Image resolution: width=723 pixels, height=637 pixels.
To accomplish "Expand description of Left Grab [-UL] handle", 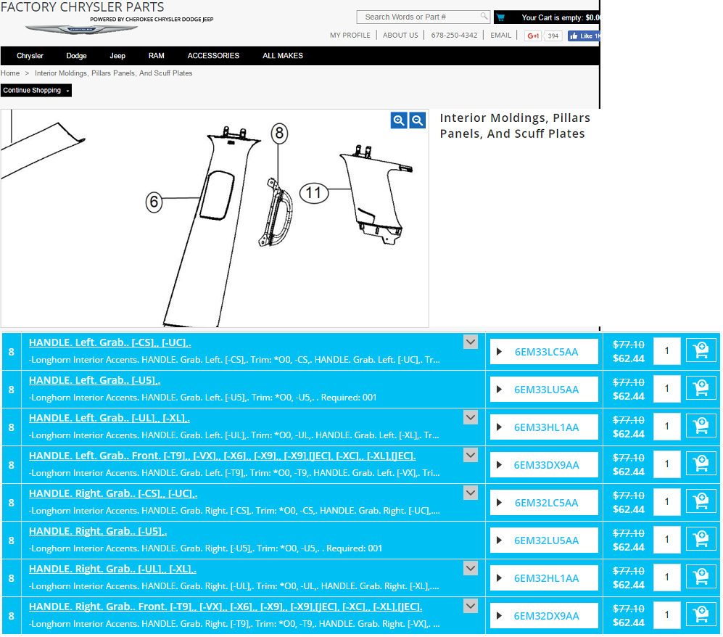I will pos(471,417).
